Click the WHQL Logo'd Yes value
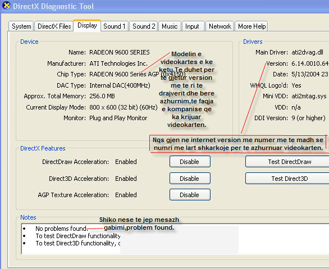Screen dimensions: 329x269 tap(296, 85)
